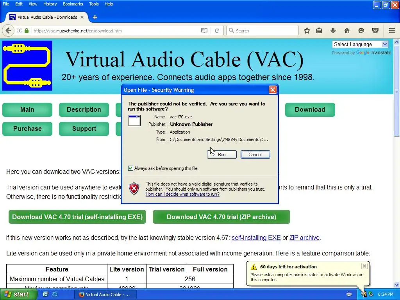This screenshot has width=400, height=300.
Task: Save to Pocket icon
Action: click(x=375, y=30)
